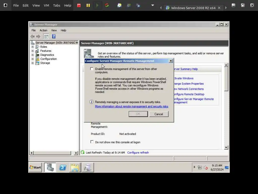The width and height of the screenshot is (258, 194).
Task: Open Windows Explorer folder icon on taskbar
Action: click(75, 167)
